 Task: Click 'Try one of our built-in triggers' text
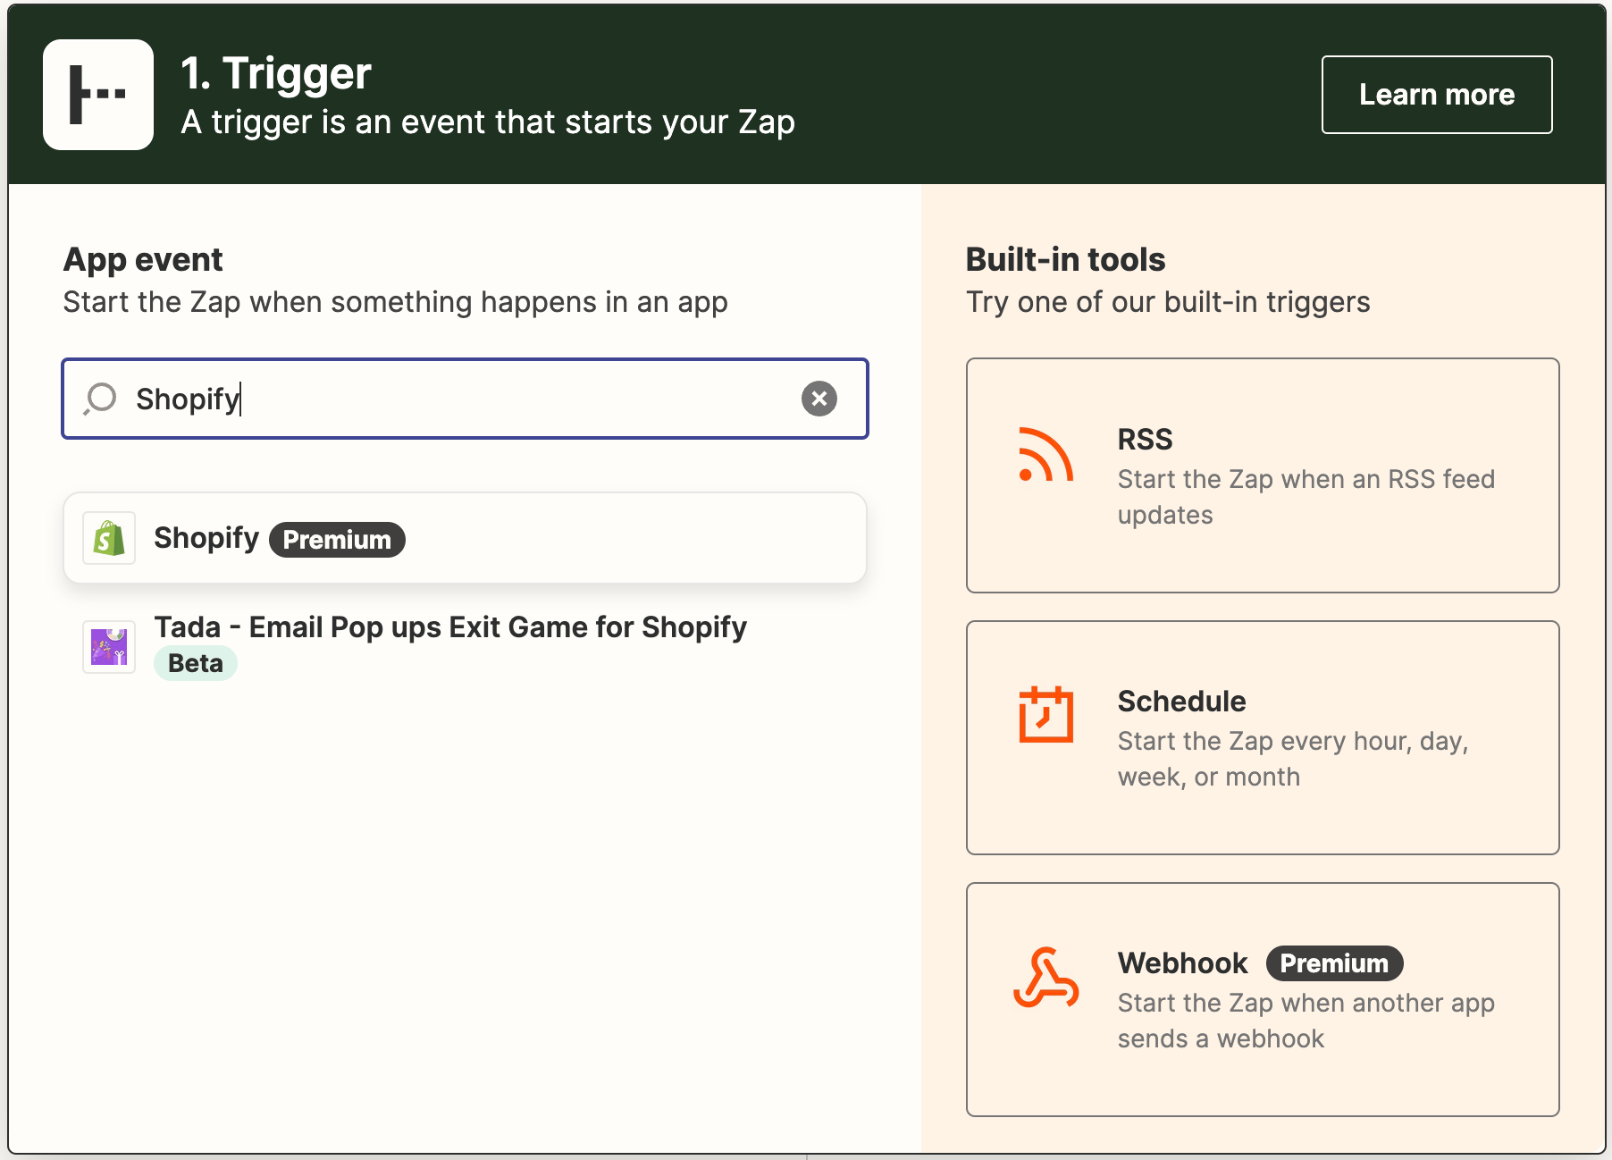pos(1168,302)
